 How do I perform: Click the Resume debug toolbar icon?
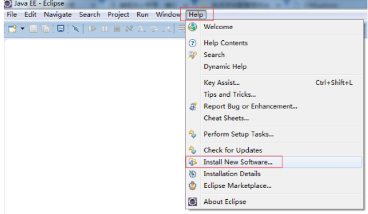point(93,29)
